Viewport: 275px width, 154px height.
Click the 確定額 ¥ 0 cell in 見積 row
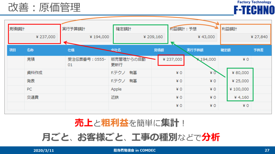[x=235, y=62]
